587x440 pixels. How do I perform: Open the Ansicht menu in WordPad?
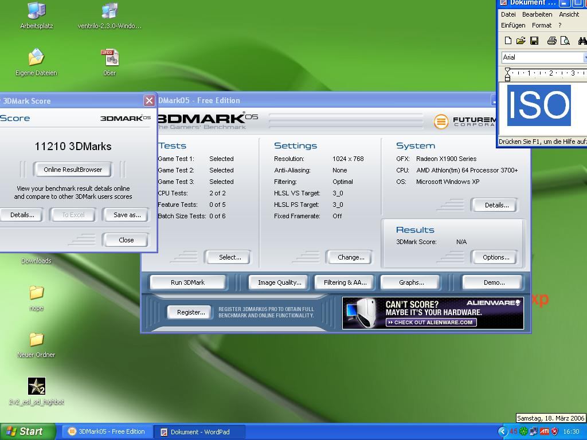click(x=569, y=14)
